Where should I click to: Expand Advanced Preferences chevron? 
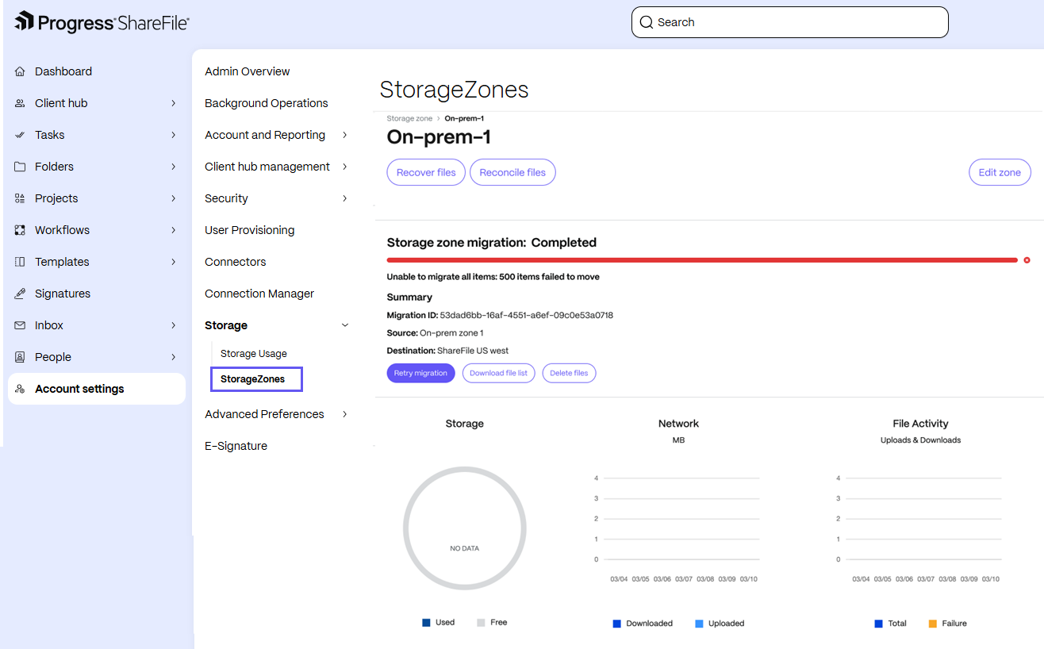click(x=344, y=414)
